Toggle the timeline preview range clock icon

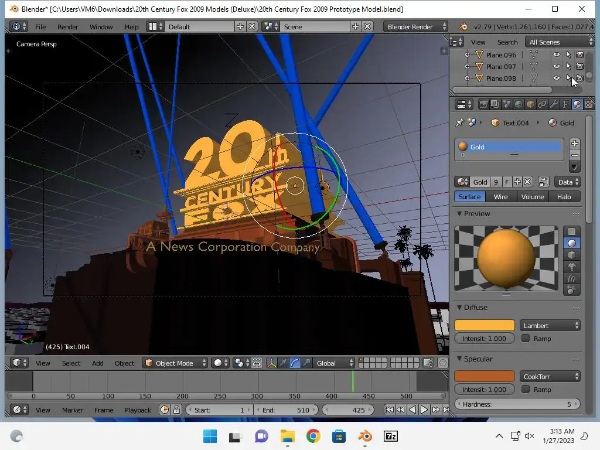(165, 410)
